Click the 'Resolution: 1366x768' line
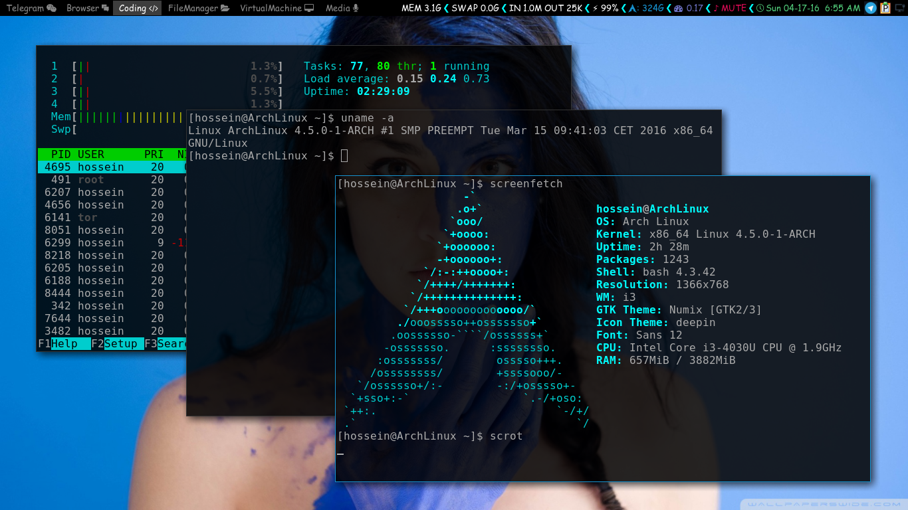Viewport: 908px width, 510px height. pos(663,285)
